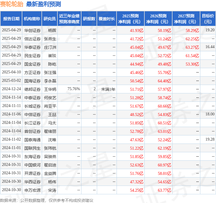Image resolution: width=216 pixels, height=203 pixels.
Task: Click the 国海证券 institution cell
Action: tap(32, 81)
